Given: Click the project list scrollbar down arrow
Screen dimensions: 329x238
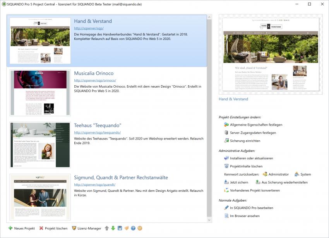Looking at the screenshot, I should (x=209, y=220).
